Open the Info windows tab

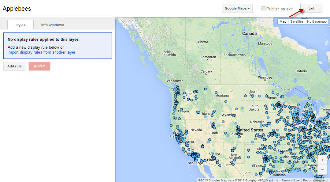tap(53, 25)
